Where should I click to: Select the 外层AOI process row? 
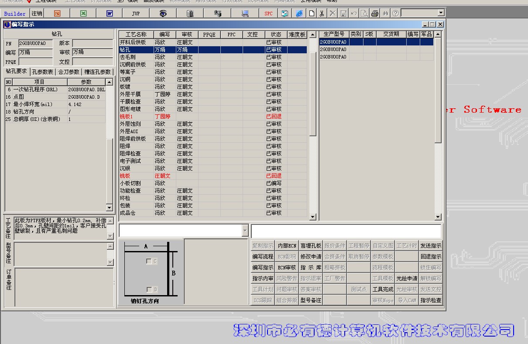tap(213, 131)
